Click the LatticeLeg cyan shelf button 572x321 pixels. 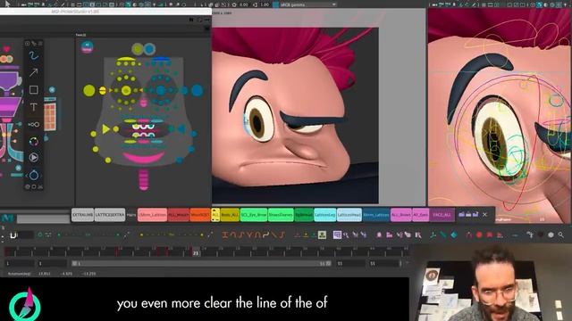325,215
